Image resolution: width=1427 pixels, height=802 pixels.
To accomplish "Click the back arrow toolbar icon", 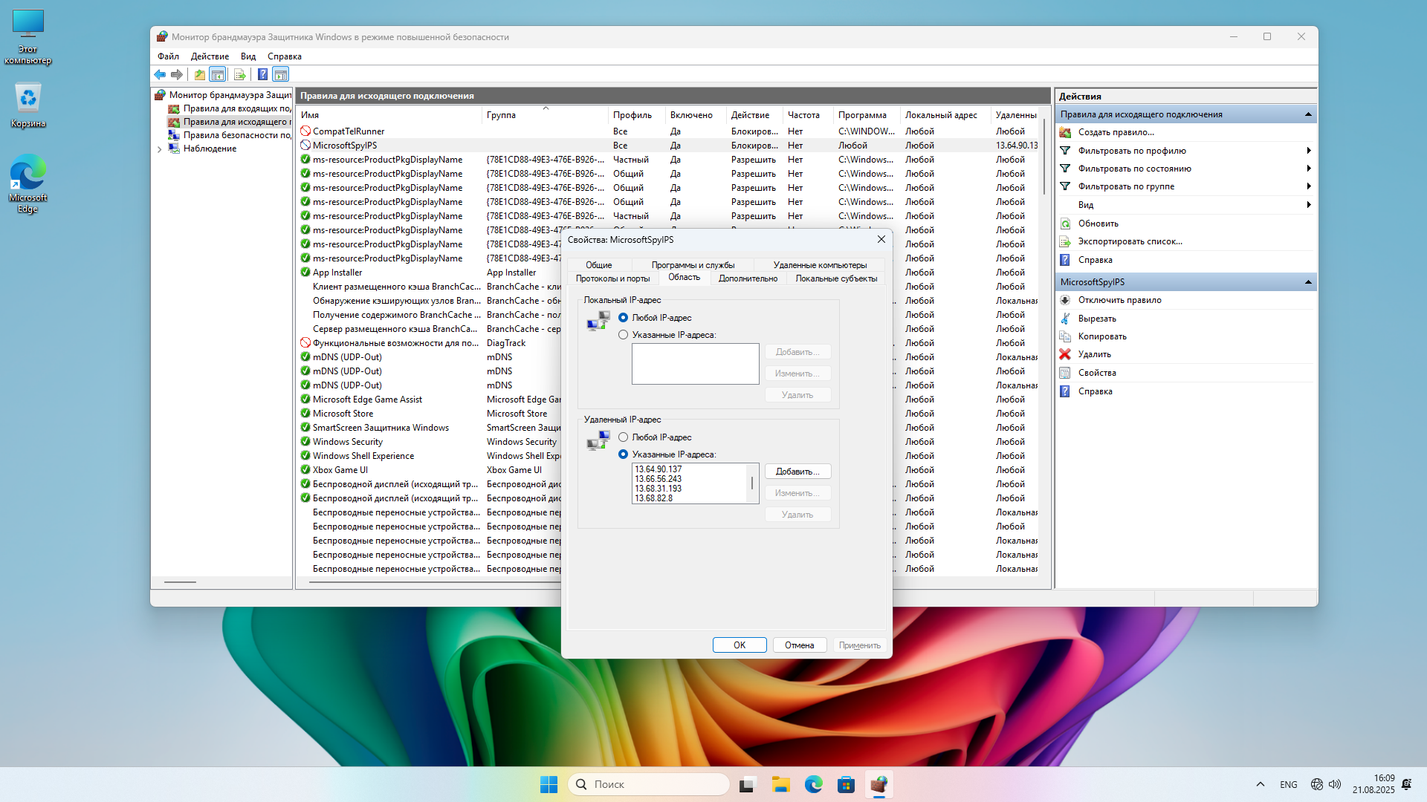I will click(x=160, y=74).
